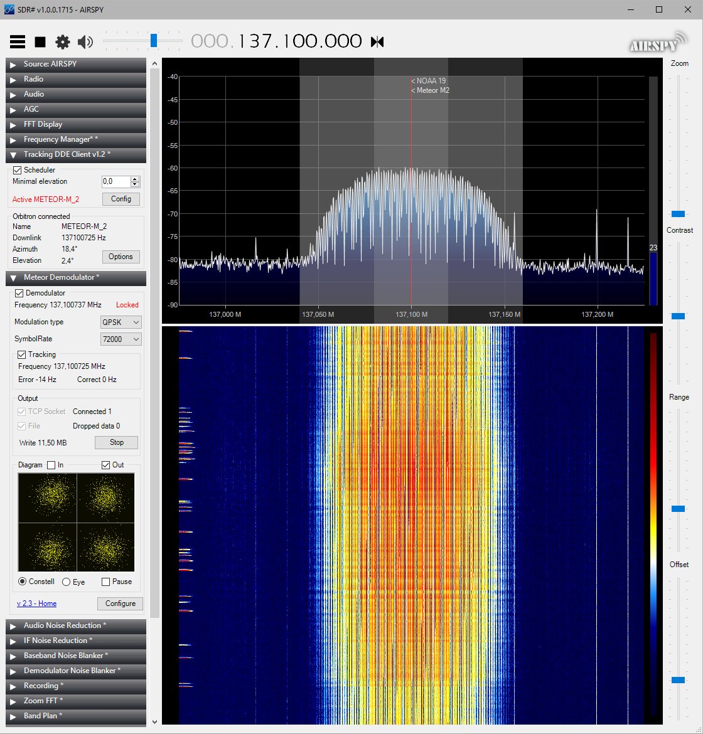Check the Pause checkbox
The width and height of the screenshot is (703, 734).
click(x=106, y=582)
